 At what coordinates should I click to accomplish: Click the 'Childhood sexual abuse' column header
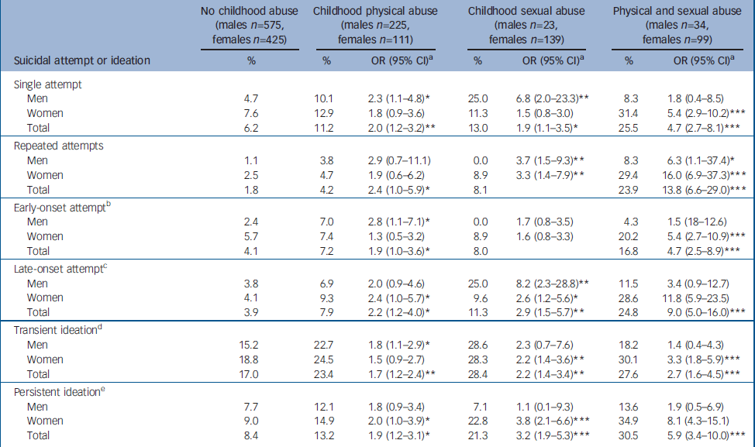524,12
